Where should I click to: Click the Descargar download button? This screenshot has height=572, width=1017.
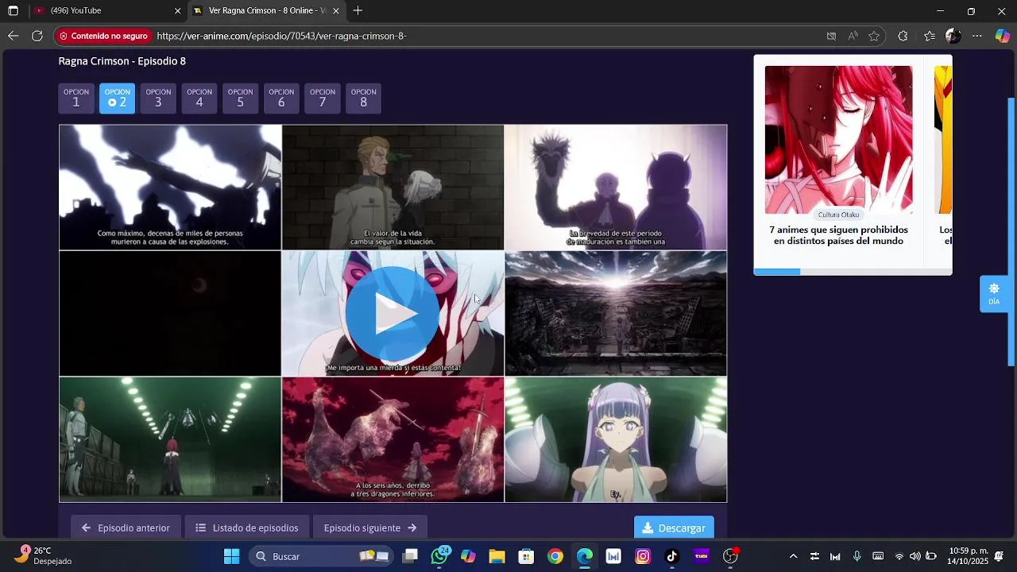[674, 528]
